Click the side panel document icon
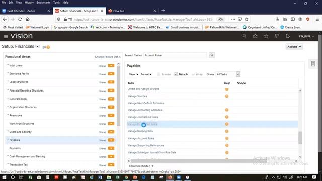The image size is (322, 181). click(313, 64)
